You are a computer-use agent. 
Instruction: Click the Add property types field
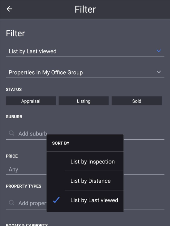tap(26, 203)
